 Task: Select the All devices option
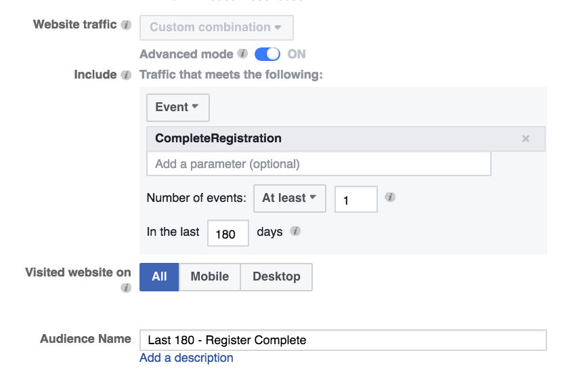click(x=159, y=276)
